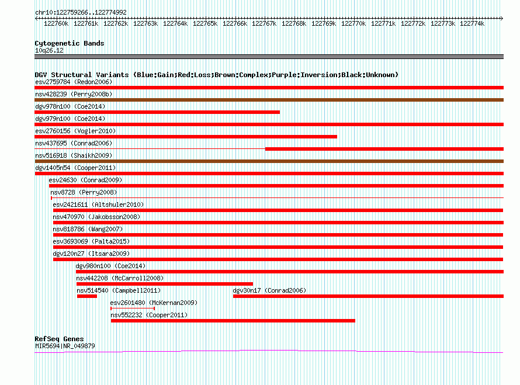The width and height of the screenshot is (520, 385).
Task: Click the right arrowhead of the coordinate ruler
Action: (x=502, y=19)
